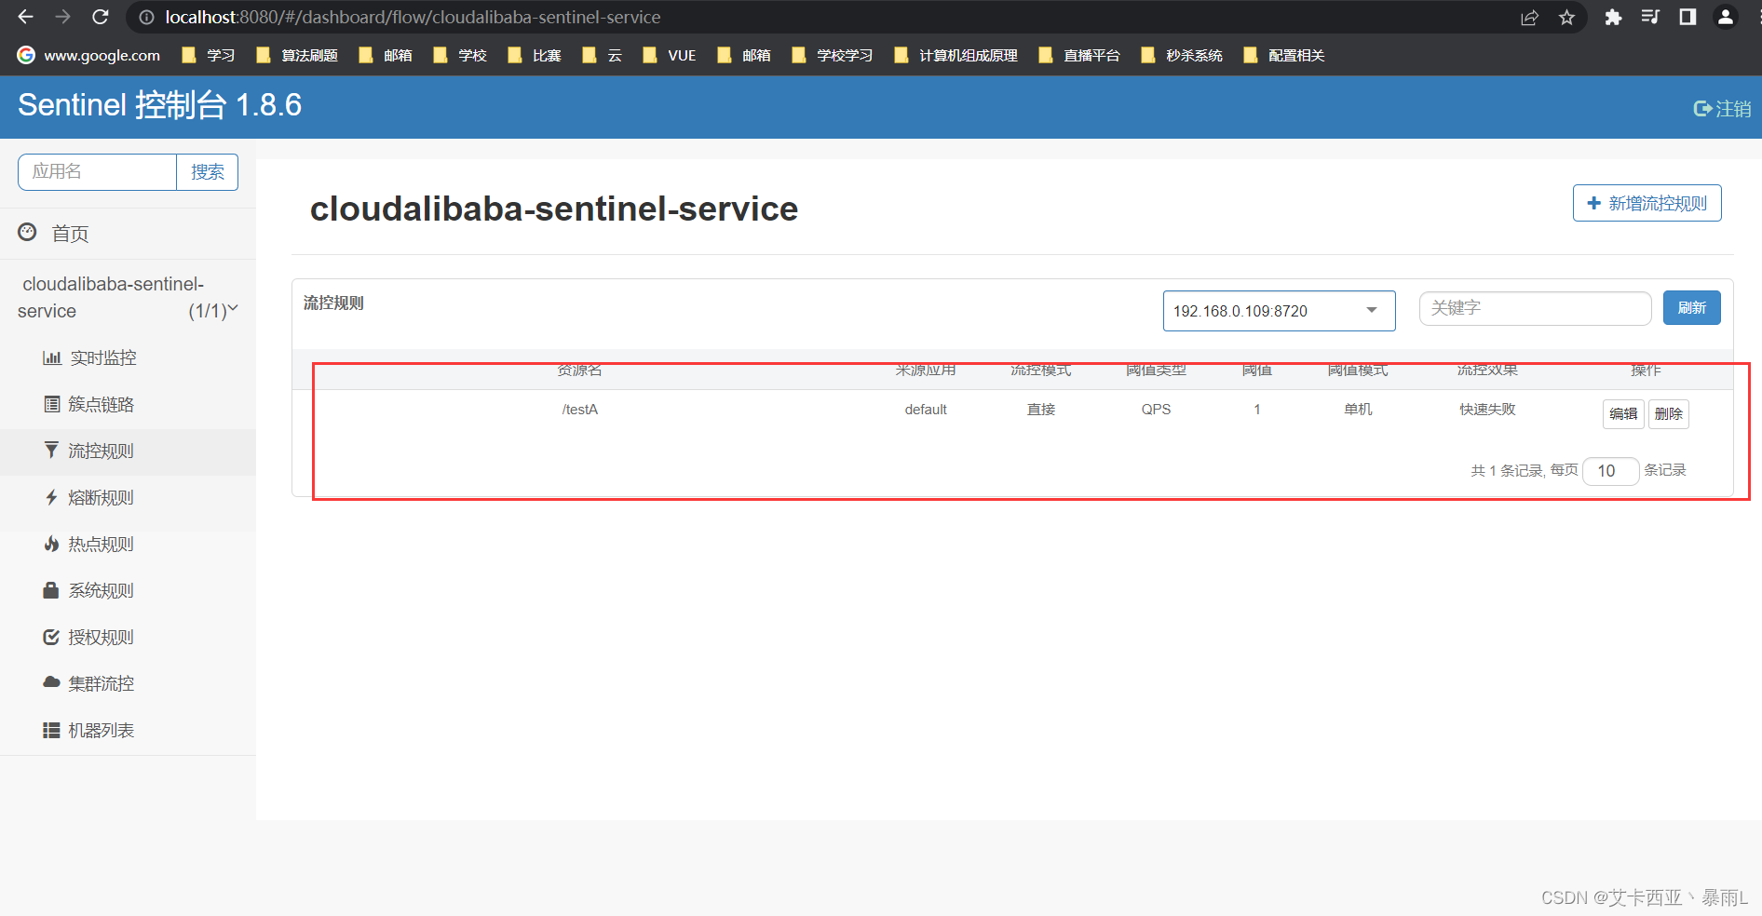1762x916 pixels.
Task: Click 编辑 for the /testA rule
Action: tap(1623, 414)
